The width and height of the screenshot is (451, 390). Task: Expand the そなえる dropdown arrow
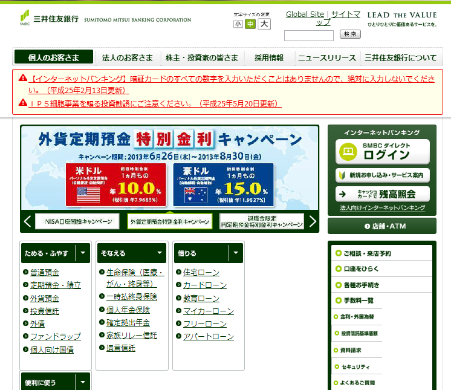[x=160, y=253]
